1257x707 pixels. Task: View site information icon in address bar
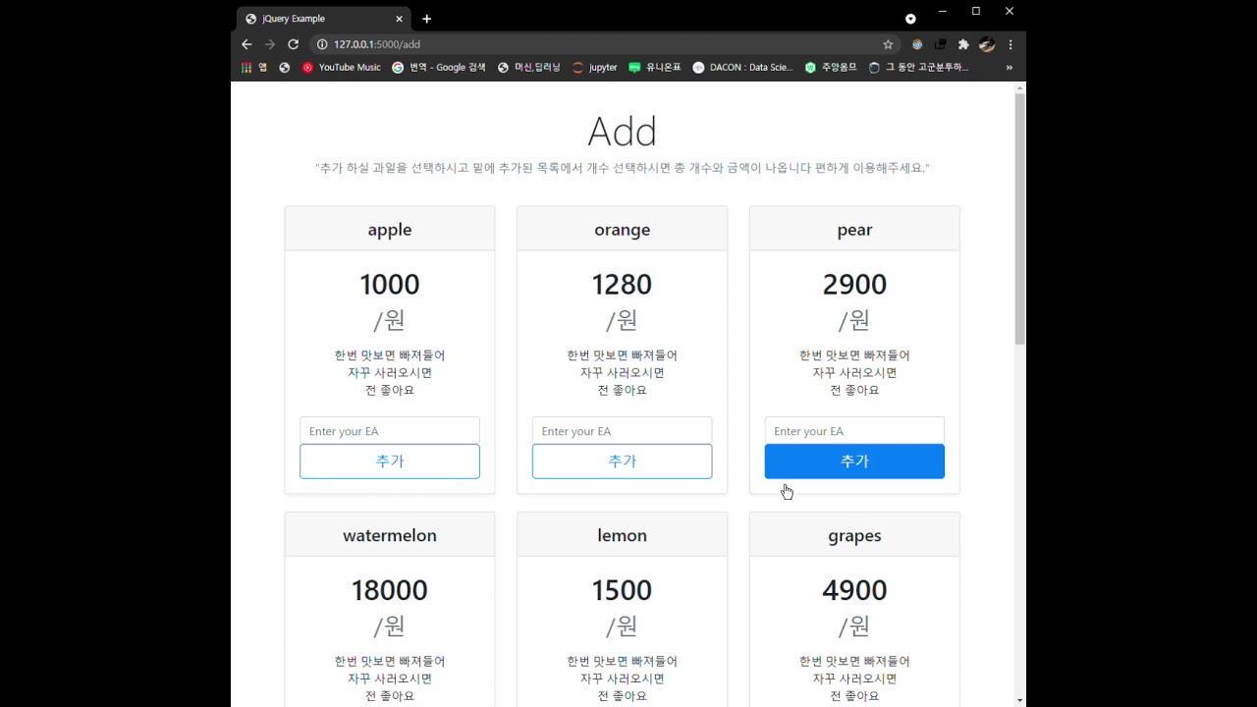coord(321,44)
